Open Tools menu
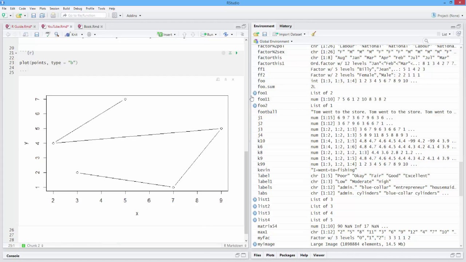This screenshot has width=466, height=262. point(102,8)
